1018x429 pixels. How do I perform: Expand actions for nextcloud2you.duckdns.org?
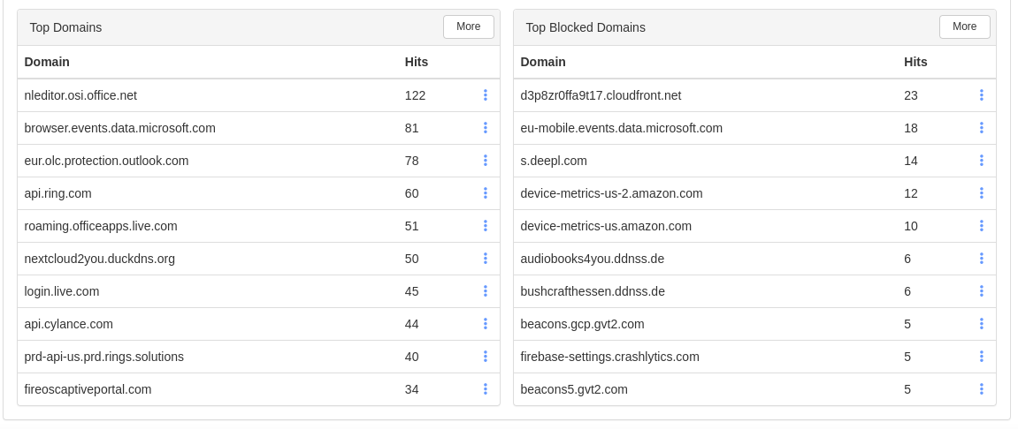pos(485,259)
